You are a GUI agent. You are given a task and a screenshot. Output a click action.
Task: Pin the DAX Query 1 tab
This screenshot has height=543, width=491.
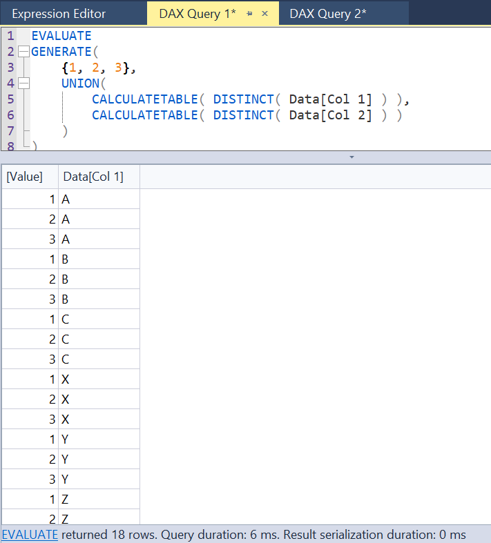click(249, 14)
